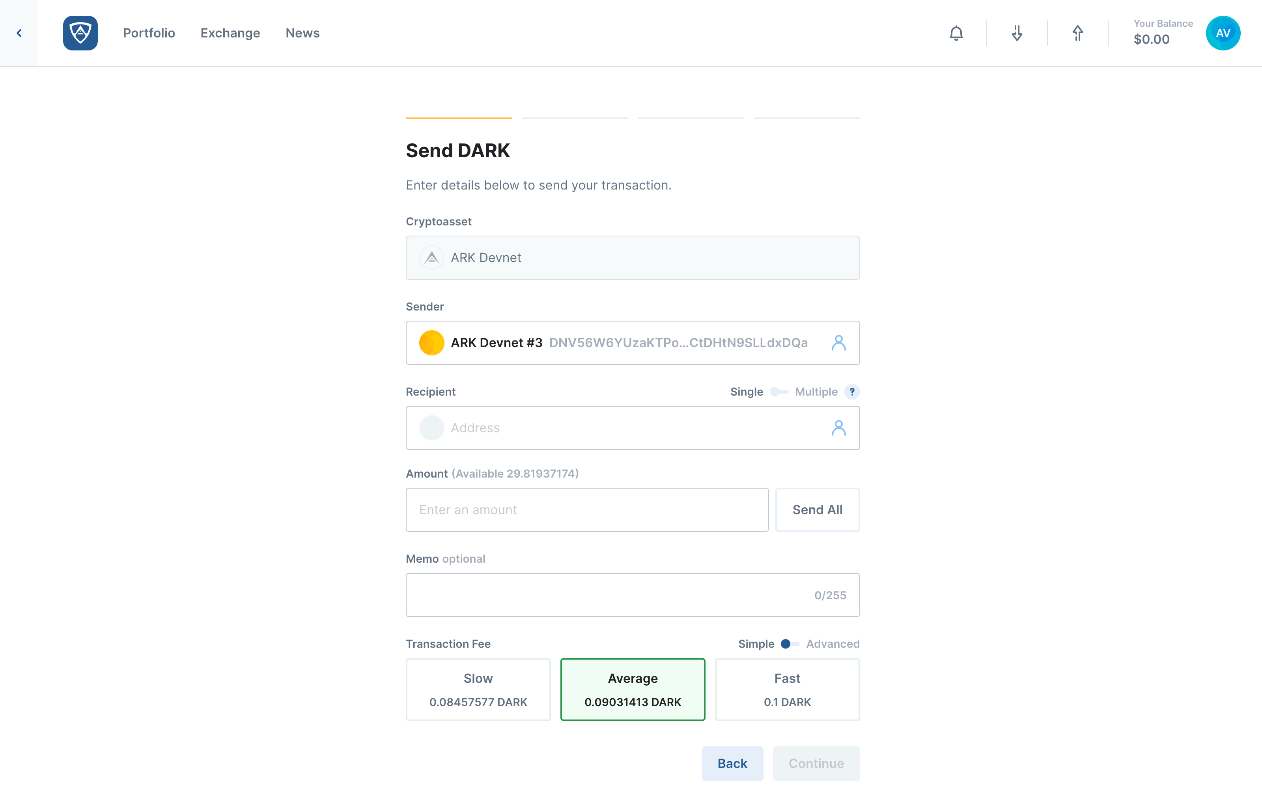The image size is (1262, 792).
Task: Go to the Portfolio menu
Action: point(149,33)
